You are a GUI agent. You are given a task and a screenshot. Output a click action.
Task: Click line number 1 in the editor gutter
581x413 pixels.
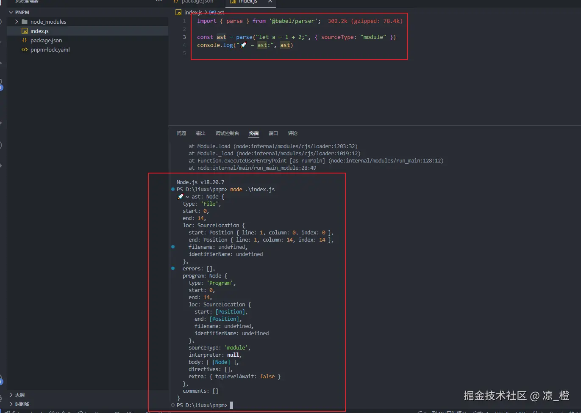pos(184,21)
